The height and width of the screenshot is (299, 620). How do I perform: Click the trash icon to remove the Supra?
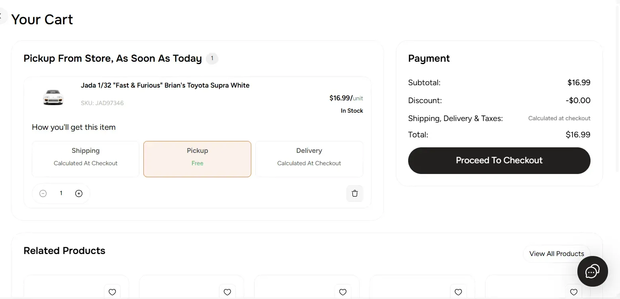[x=354, y=193]
